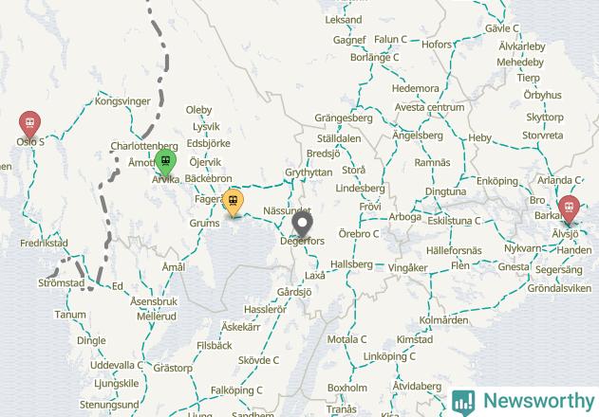Click the Hallsberg station label
599x417 pixels.
(x=351, y=264)
